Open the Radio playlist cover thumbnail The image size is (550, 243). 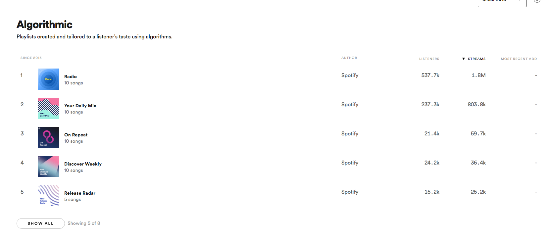click(48, 79)
